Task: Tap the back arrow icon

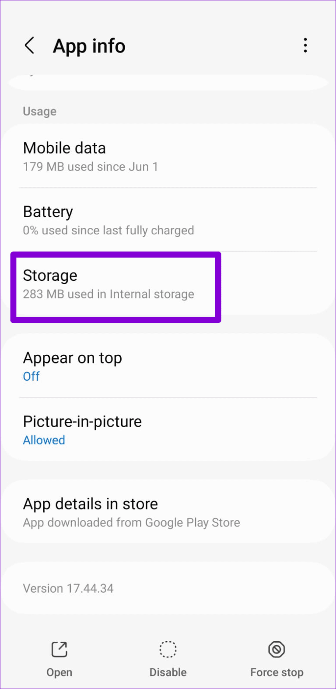Action: [29, 46]
